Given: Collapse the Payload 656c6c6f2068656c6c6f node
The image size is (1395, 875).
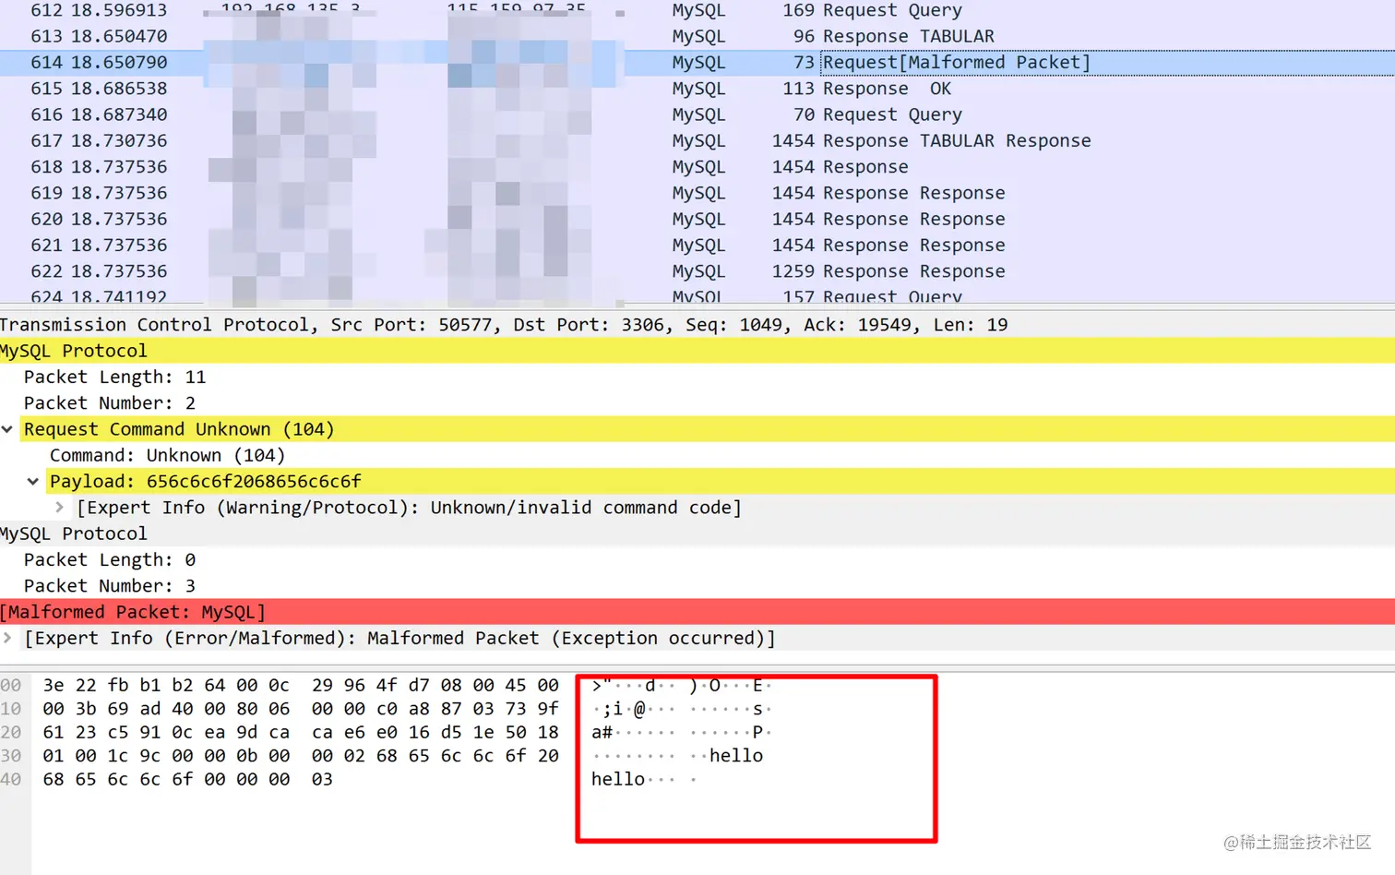Looking at the screenshot, I should point(33,482).
